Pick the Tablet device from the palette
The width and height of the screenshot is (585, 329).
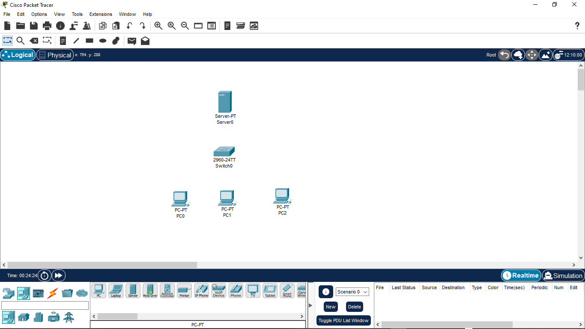(270, 290)
